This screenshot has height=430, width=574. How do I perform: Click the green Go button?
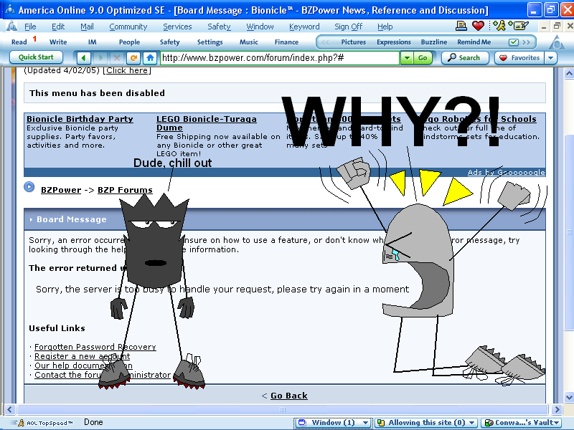[x=423, y=58]
